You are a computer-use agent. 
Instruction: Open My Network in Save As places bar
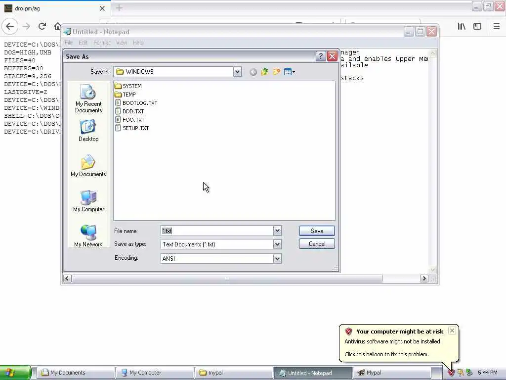(88, 236)
